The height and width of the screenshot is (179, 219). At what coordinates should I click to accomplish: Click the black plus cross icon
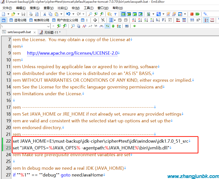pos(95,20)
